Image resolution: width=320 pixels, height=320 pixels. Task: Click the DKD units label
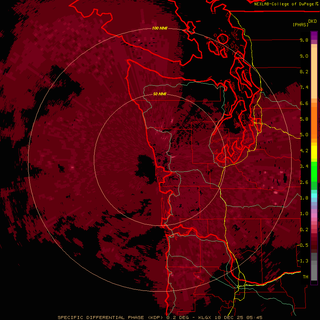click(313, 21)
